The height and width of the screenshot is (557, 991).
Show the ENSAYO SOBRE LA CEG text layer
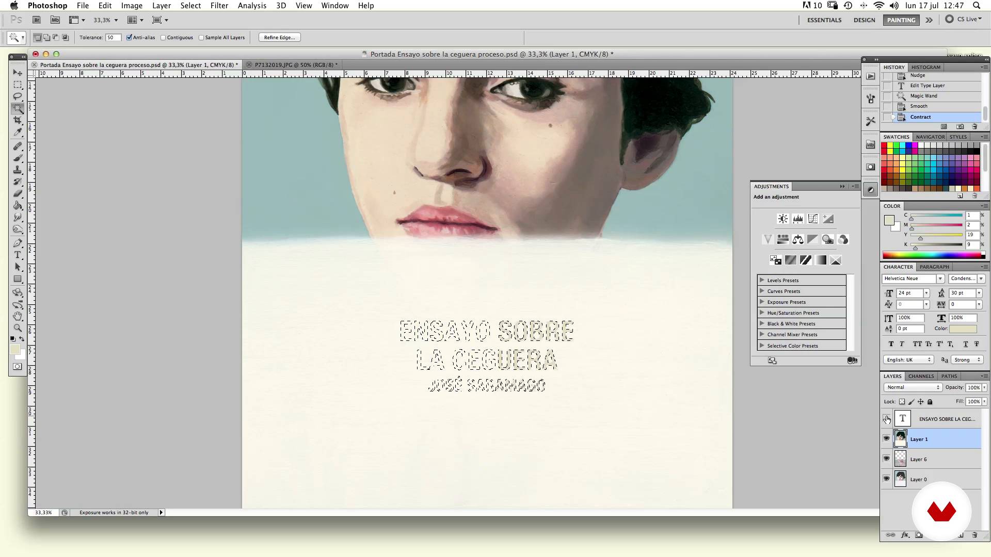[887, 419]
